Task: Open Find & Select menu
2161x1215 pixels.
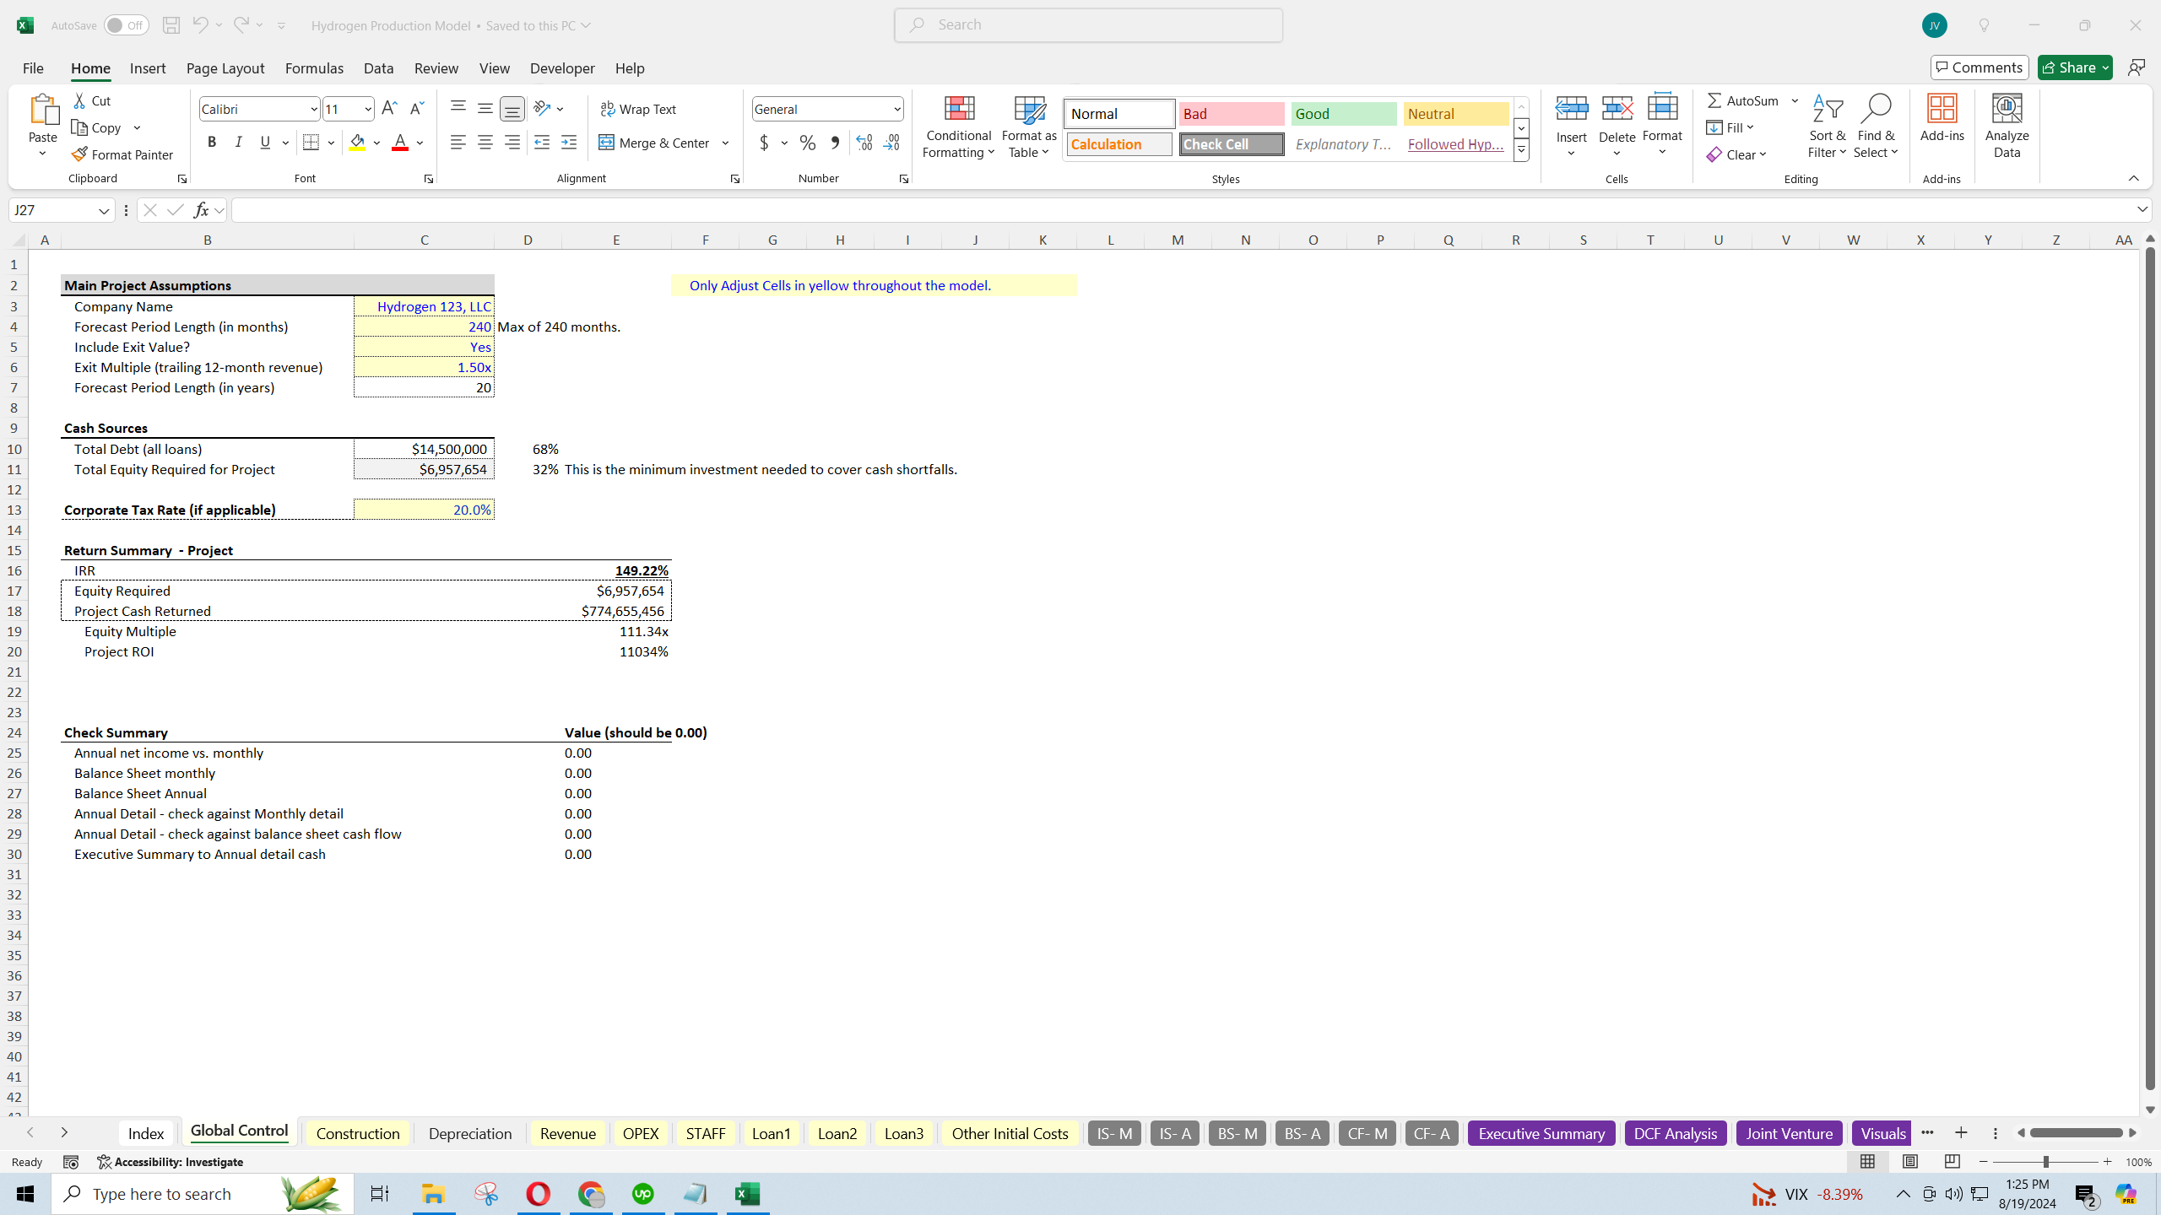Action: tap(1876, 127)
